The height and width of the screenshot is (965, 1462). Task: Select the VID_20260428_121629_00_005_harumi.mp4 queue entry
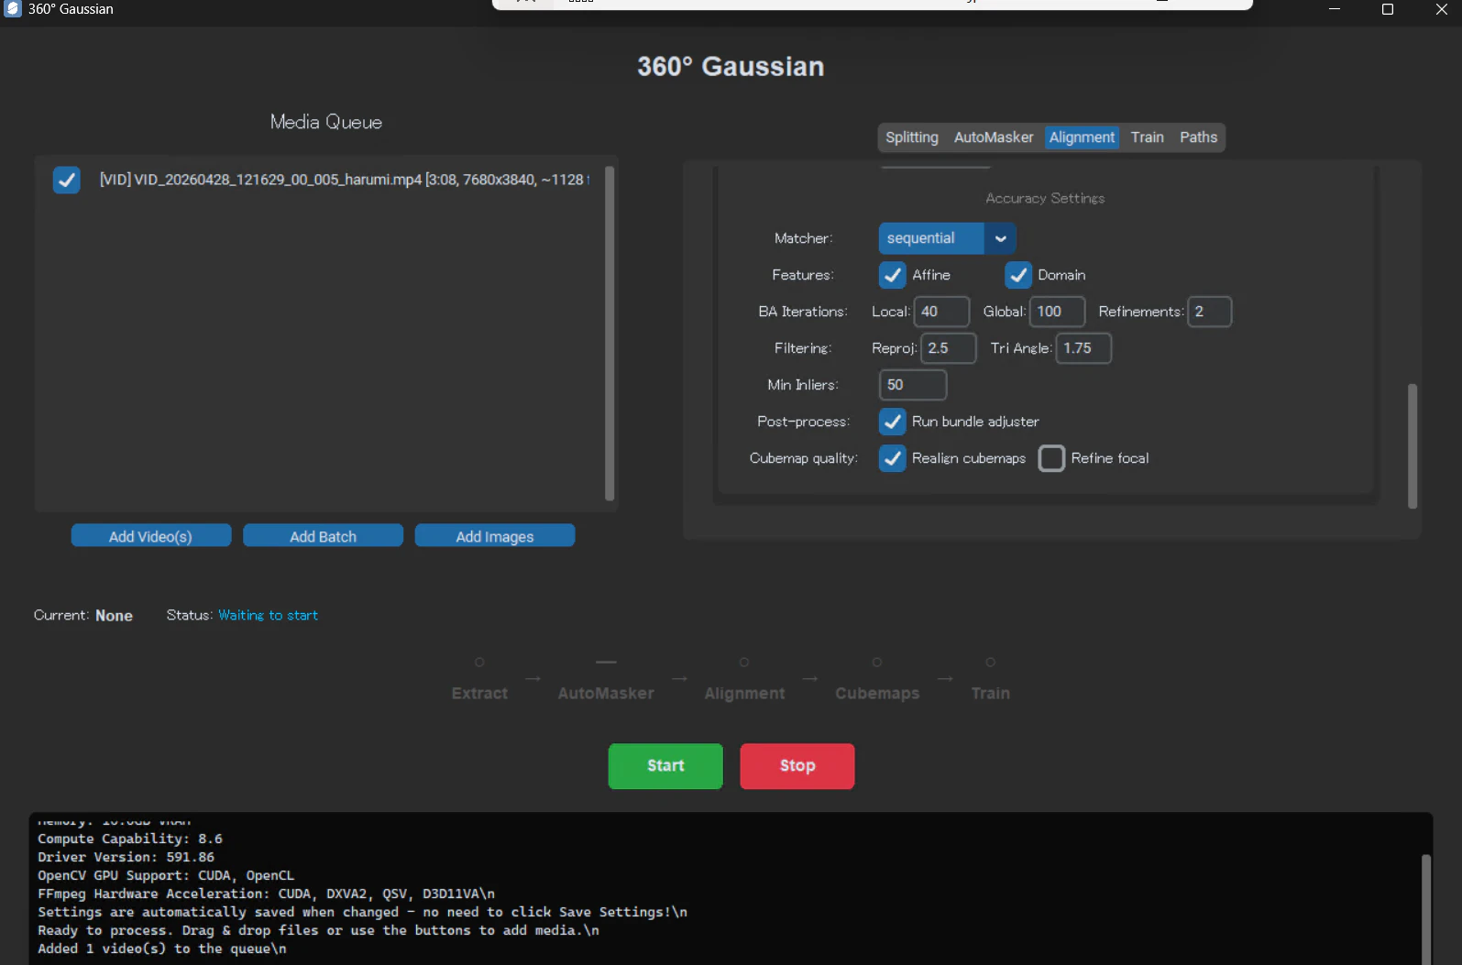[x=344, y=180]
